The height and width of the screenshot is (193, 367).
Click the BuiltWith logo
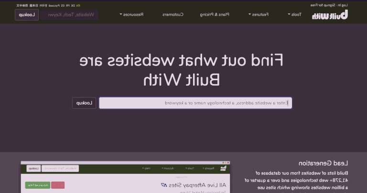(x=330, y=15)
